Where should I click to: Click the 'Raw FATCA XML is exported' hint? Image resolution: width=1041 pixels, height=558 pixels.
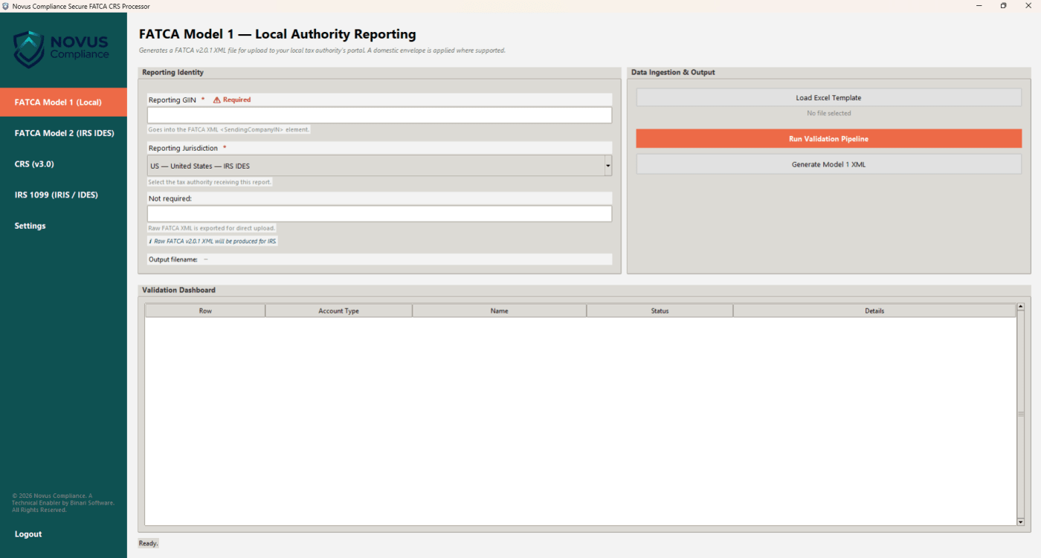pos(212,228)
